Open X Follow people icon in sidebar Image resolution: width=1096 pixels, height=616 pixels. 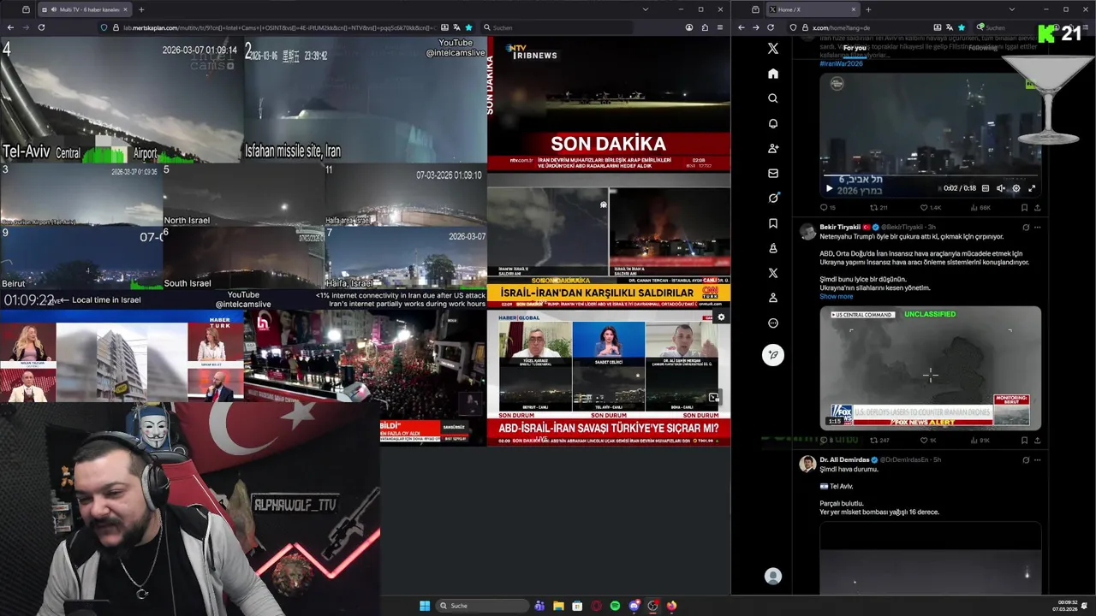773,148
